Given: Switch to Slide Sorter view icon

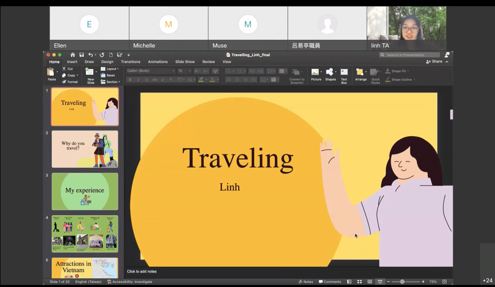Looking at the screenshot, I should pos(360,282).
